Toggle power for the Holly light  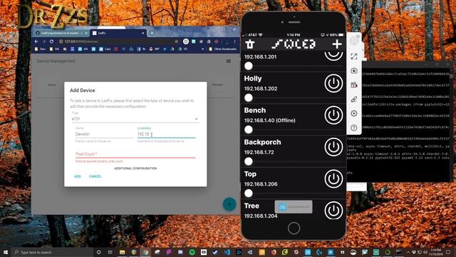[333, 84]
